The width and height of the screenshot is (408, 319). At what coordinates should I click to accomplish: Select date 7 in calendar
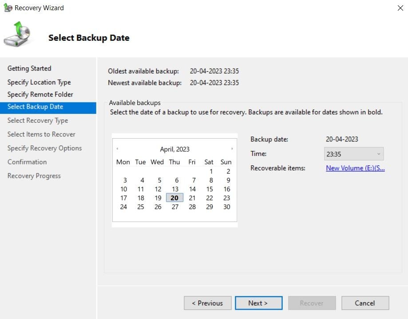194,180
